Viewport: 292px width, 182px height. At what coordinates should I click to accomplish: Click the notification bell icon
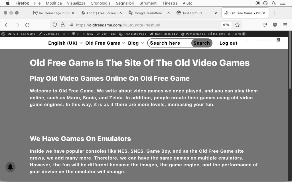pos(11,167)
